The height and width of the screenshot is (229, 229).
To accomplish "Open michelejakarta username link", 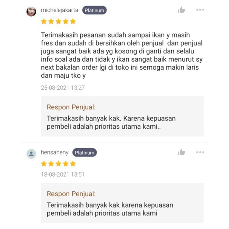I will 60,10.
